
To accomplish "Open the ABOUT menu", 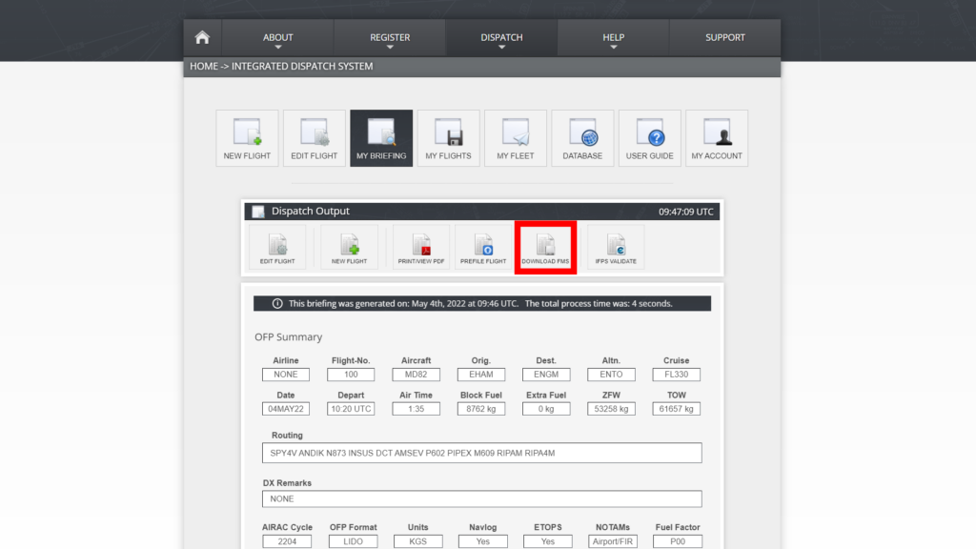I will click(277, 37).
